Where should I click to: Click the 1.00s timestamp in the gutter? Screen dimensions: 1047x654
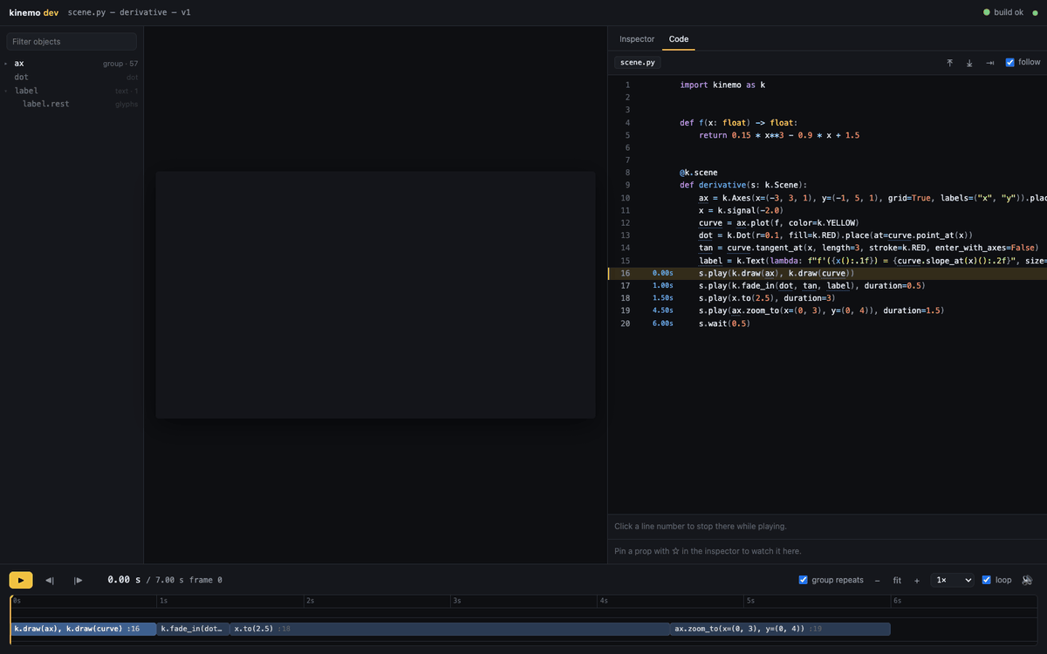pos(663,286)
